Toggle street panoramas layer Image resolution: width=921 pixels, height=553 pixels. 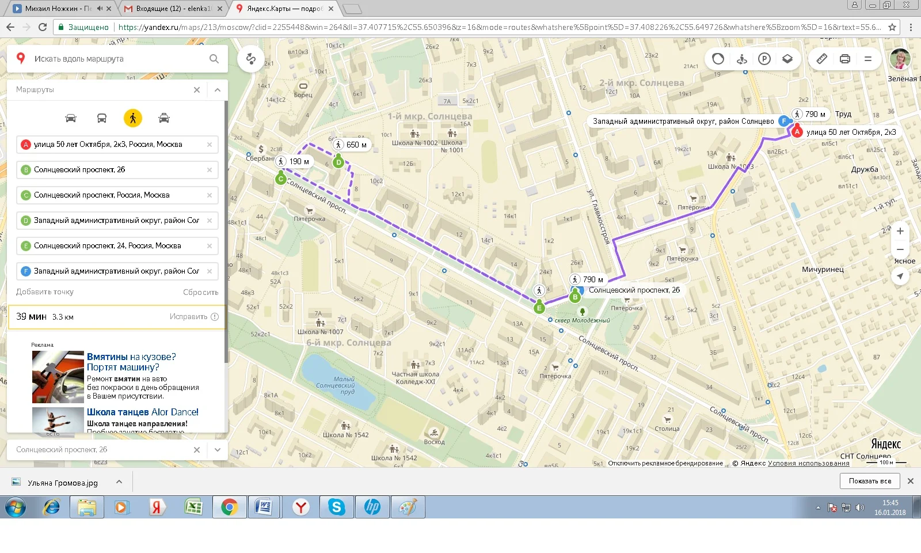741,59
